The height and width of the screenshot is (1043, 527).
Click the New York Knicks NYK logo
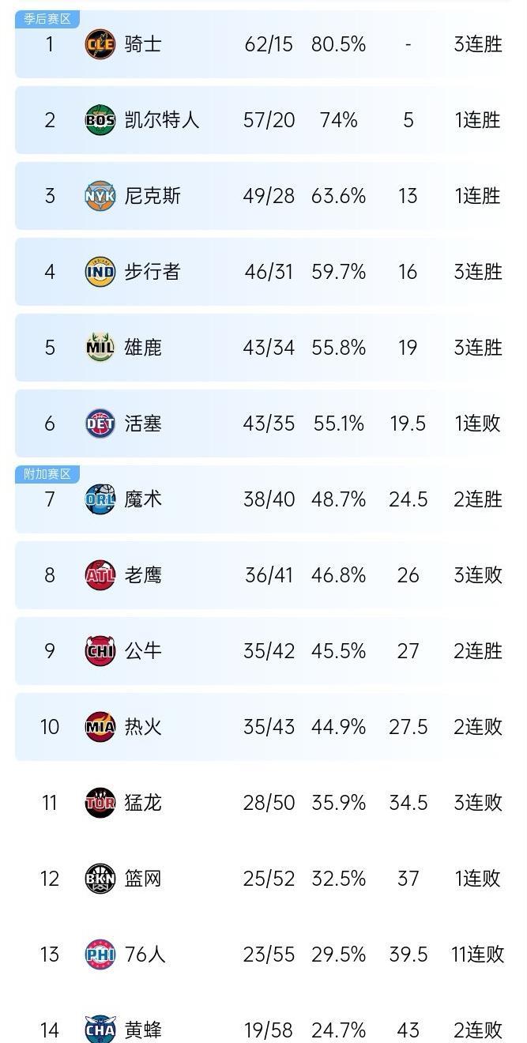click(100, 196)
